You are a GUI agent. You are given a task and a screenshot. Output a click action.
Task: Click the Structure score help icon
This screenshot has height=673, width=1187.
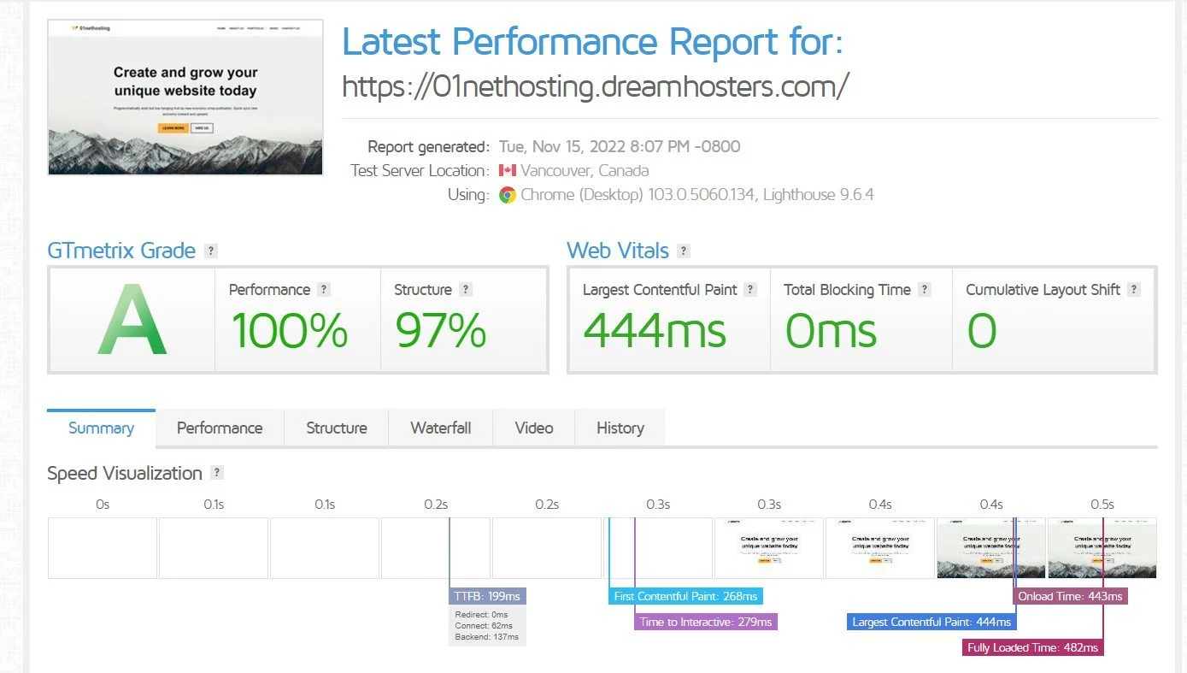pyautogui.click(x=464, y=289)
